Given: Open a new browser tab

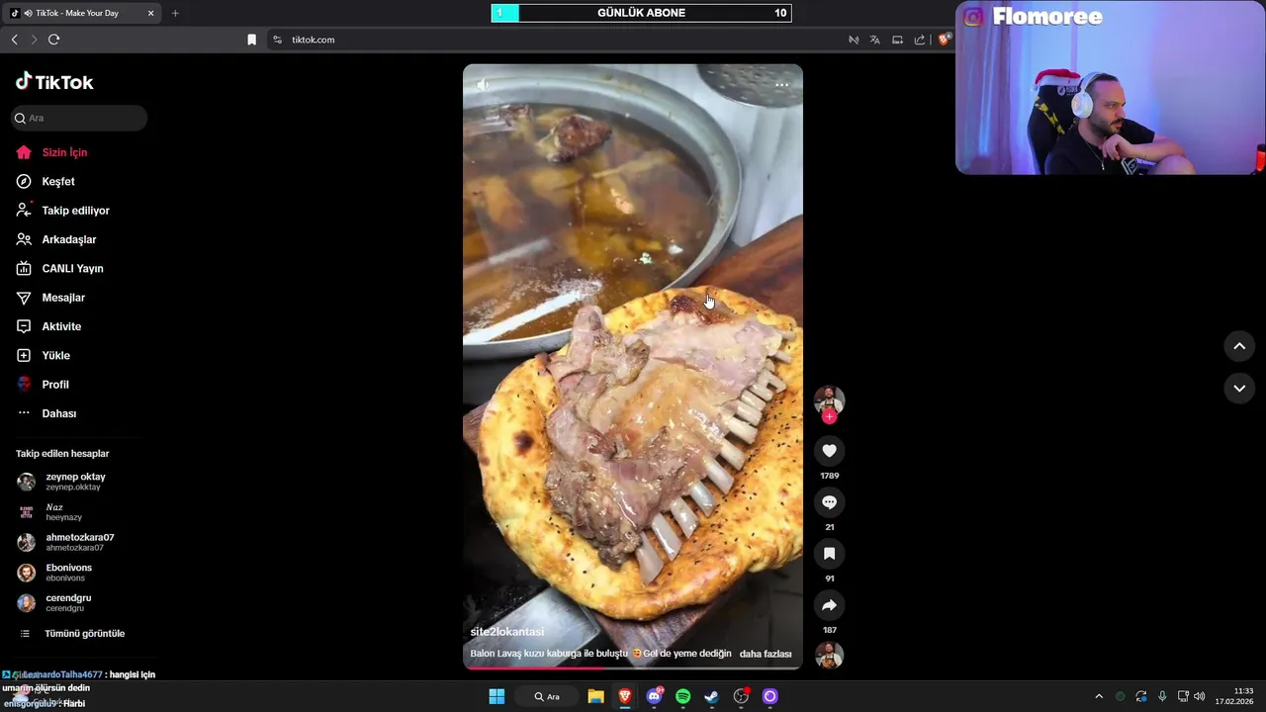Looking at the screenshot, I should pos(175,13).
